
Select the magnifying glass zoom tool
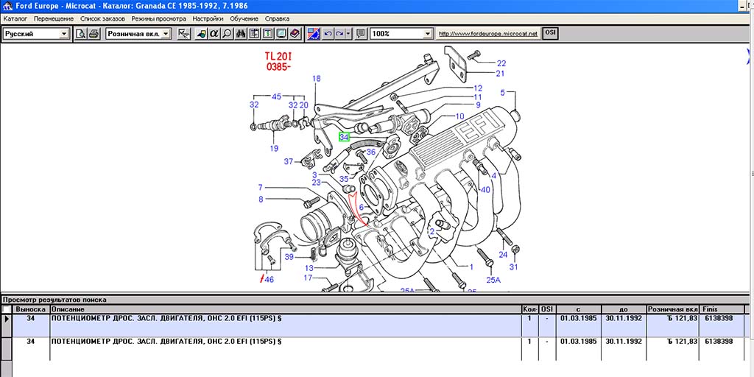[227, 34]
